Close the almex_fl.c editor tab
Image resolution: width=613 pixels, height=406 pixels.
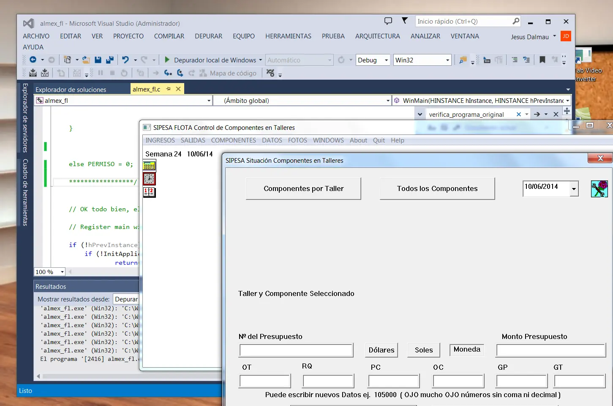[178, 89]
